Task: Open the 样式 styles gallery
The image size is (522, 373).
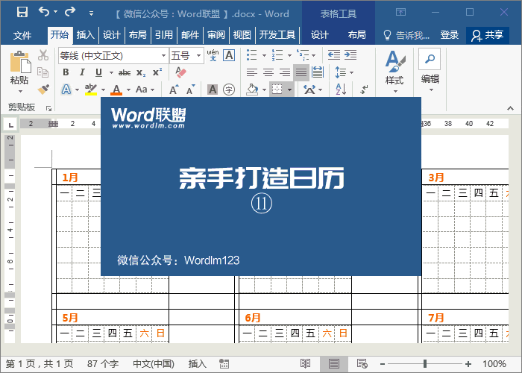Action: 394,72
